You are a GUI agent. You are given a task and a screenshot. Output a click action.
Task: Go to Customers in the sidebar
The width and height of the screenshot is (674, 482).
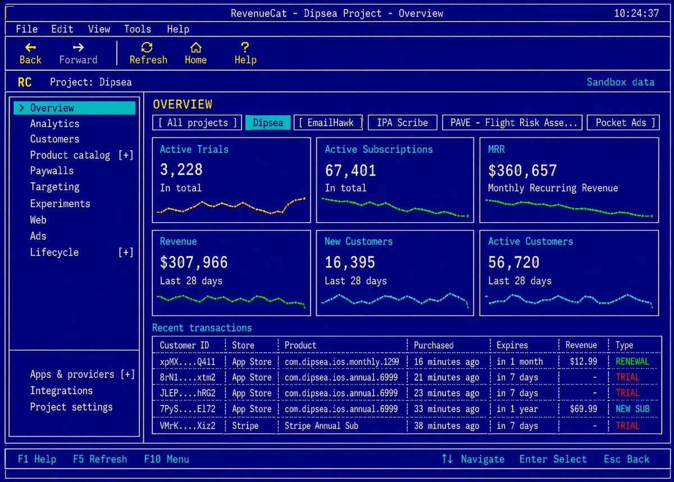54,139
